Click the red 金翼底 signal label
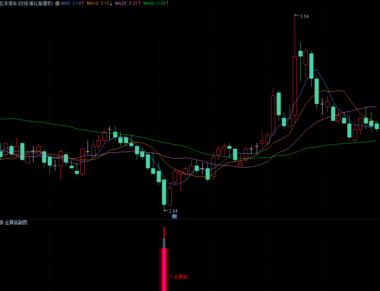The height and width of the screenshot is (291, 380). (x=180, y=277)
